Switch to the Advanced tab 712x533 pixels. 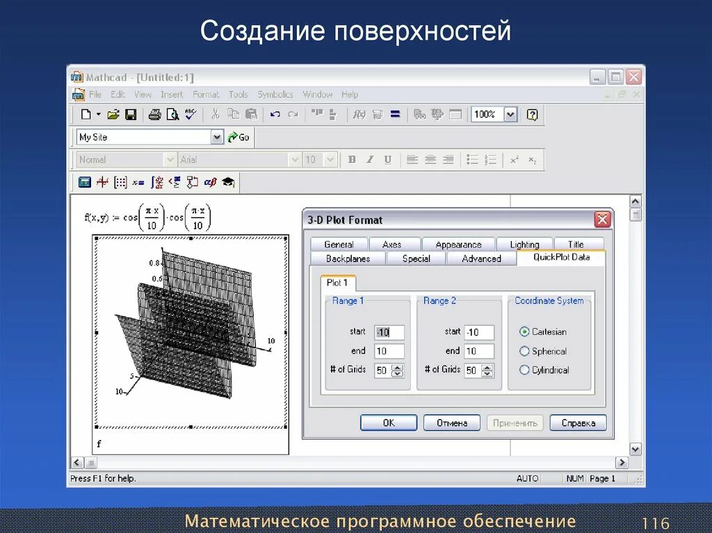[481, 259]
